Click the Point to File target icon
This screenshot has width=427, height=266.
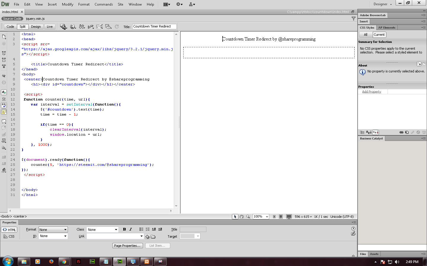click(147, 236)
